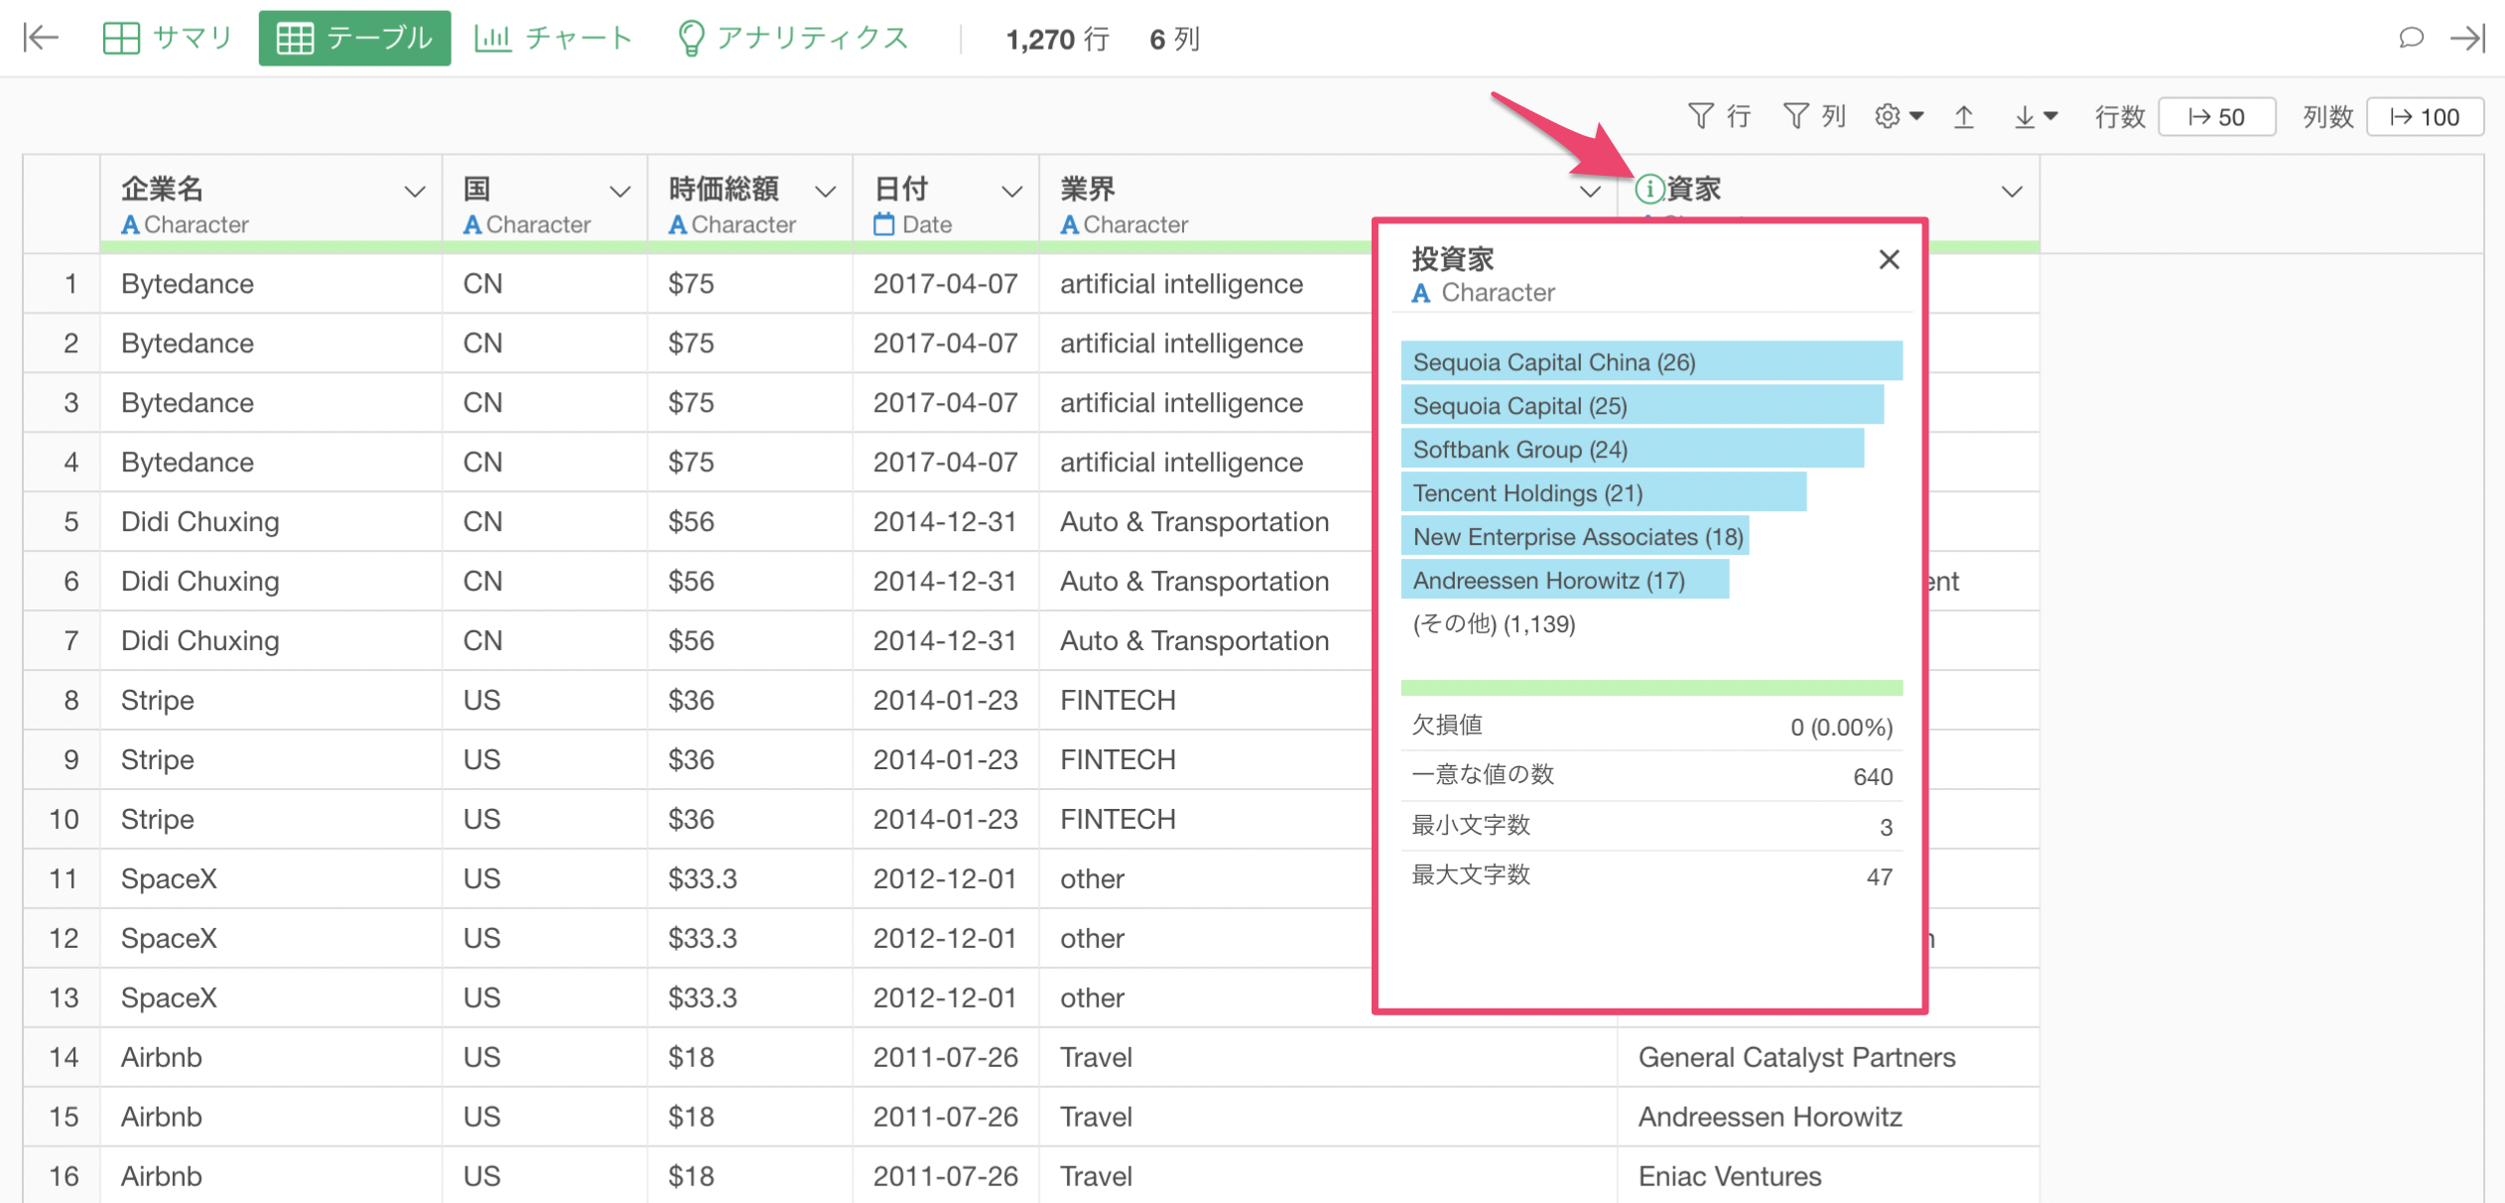This screenshot has width=2505, height=1203.
Task: Select Andreessen Horowitz (17) bar
Action: [1564, 581]
